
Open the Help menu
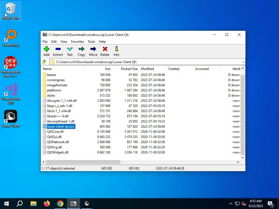[x=102, y=42]
